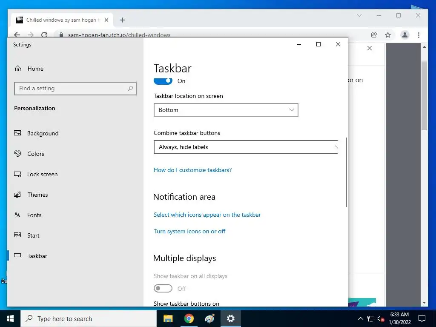Screen dimensions: 436x327
Task: Open Turn system icons on or off
Action: pyautogui.click(x=189, y=231)
